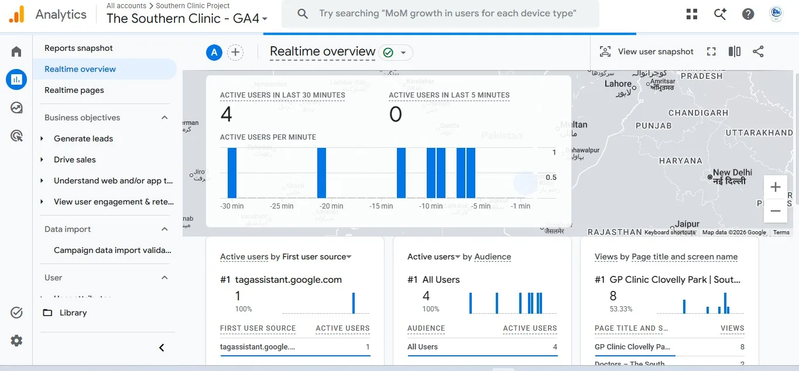Click the Audience dimension link
The height and width of the screenshot is (371, 799).
click(x=492, y=256)
